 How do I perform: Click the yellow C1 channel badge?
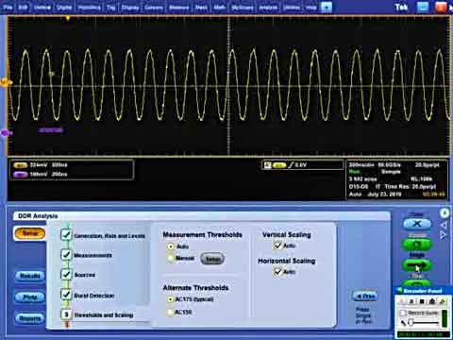(x=21, y=165)
